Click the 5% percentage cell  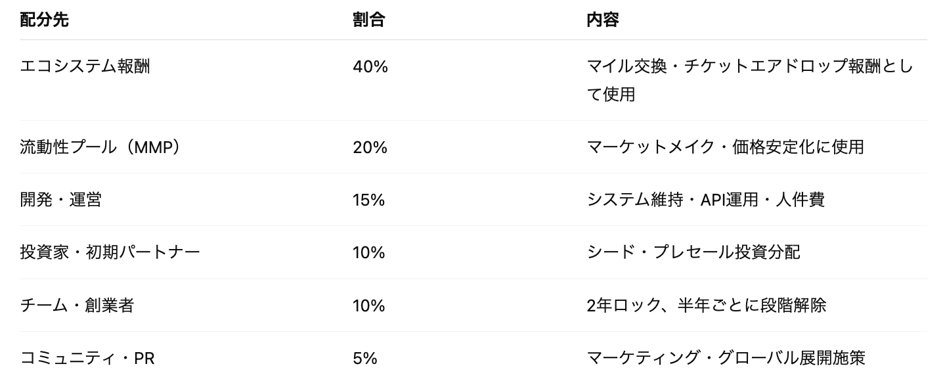coord(365,358)
